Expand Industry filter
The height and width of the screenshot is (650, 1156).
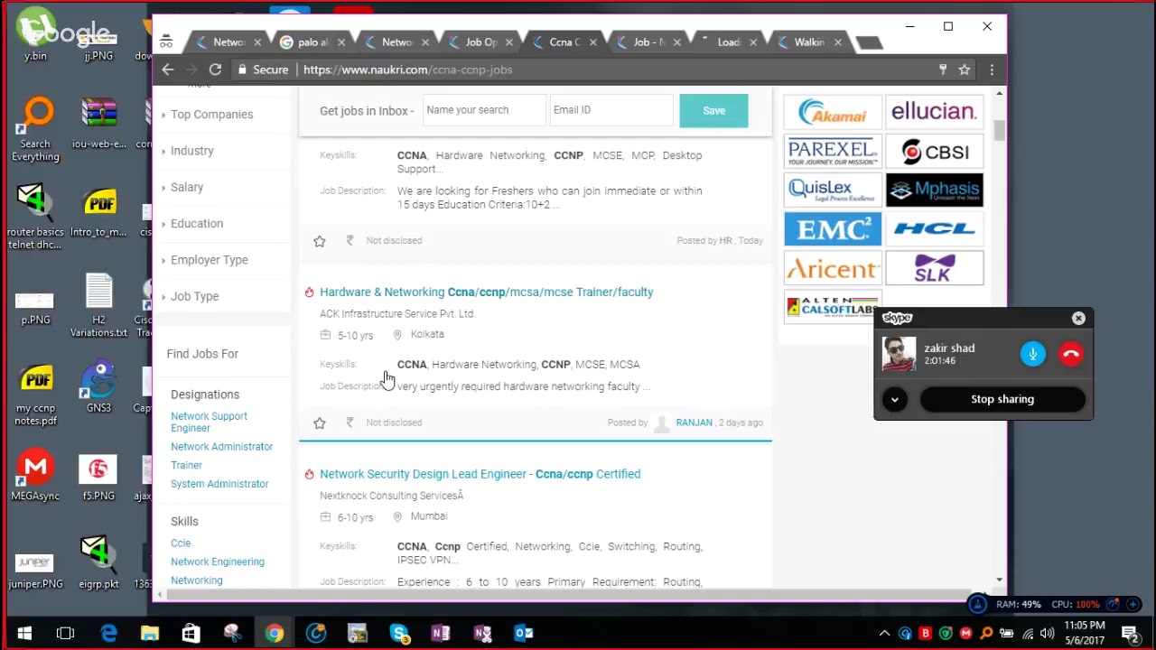coord(192,151)
